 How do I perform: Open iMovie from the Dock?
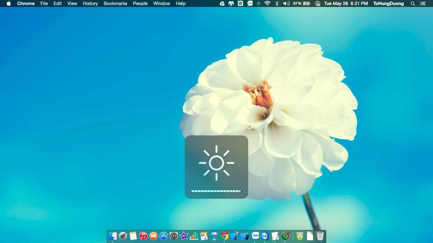point(184,236)
